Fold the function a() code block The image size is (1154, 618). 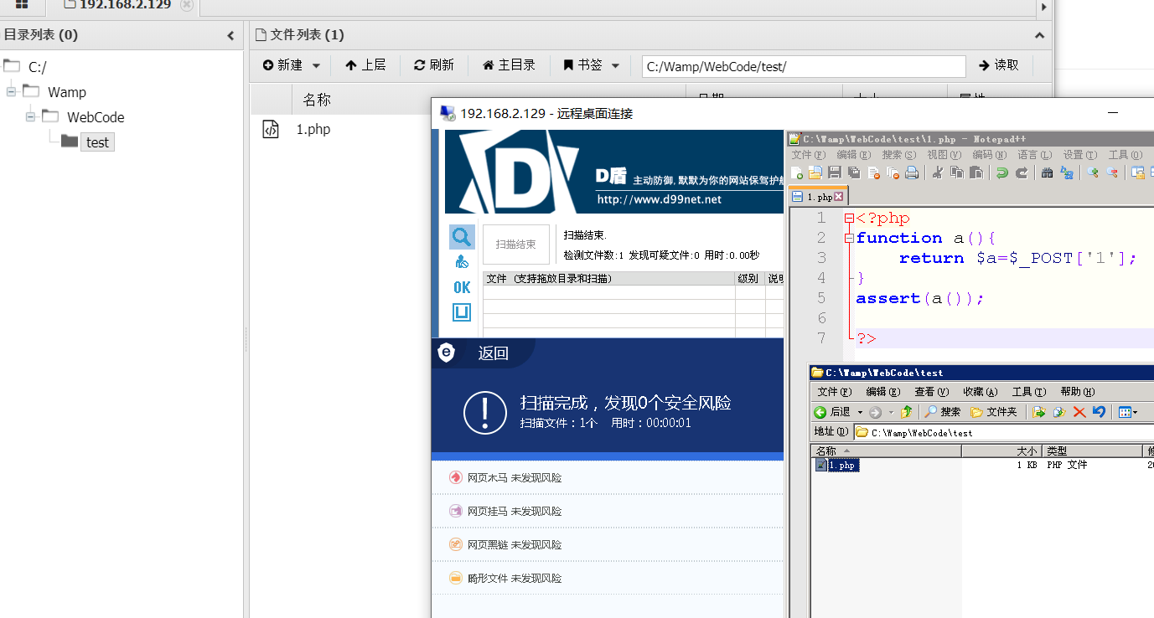tap(848, 238)
